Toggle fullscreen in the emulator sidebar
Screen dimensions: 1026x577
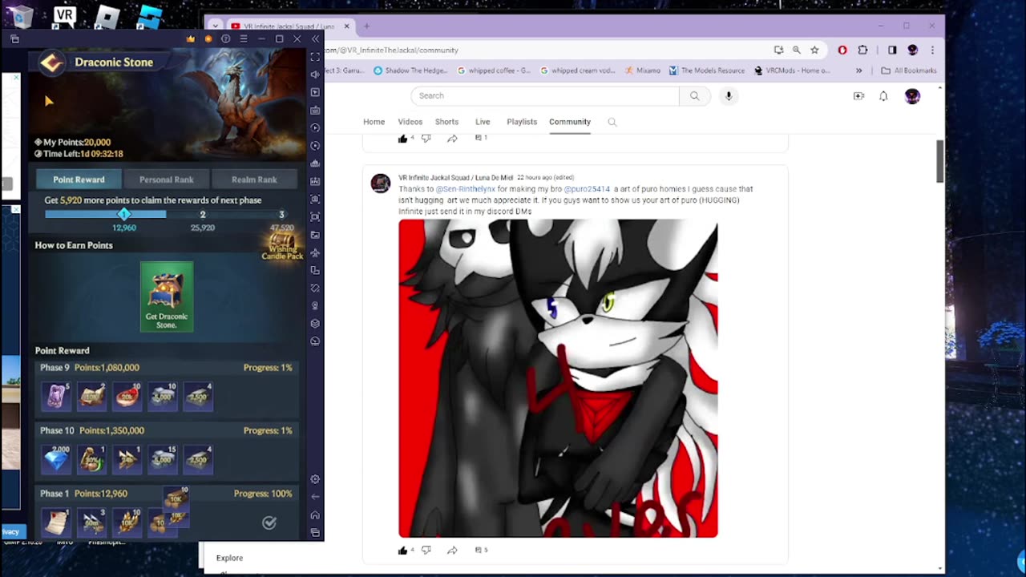315,57
